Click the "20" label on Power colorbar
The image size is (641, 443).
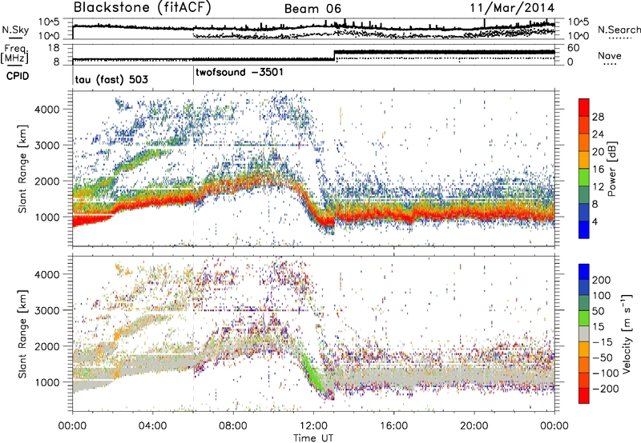[x=598, y=152]
